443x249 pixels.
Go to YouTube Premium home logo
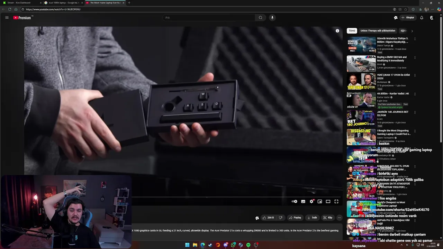[23, 18]
